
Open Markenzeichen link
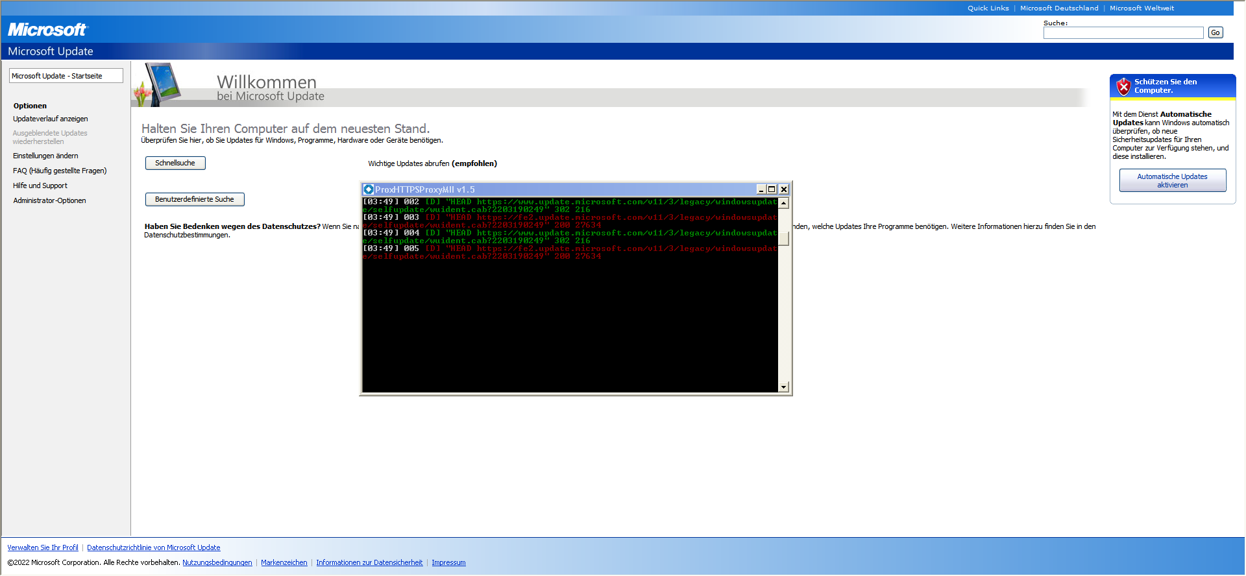point(284,562)
